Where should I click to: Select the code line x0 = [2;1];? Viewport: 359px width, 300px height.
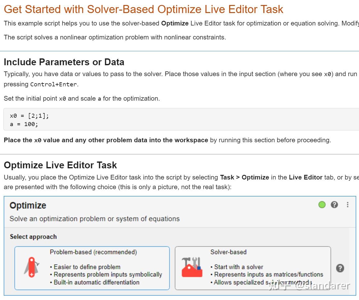point(29,116)
